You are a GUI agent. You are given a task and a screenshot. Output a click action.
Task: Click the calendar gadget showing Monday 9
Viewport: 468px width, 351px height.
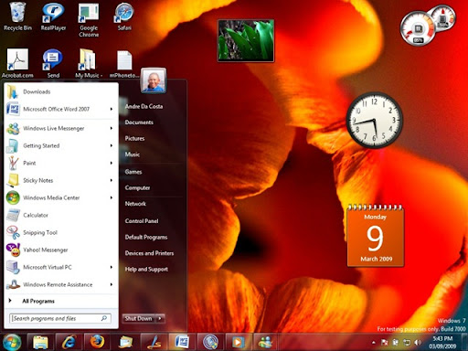[x=376, y=236]
